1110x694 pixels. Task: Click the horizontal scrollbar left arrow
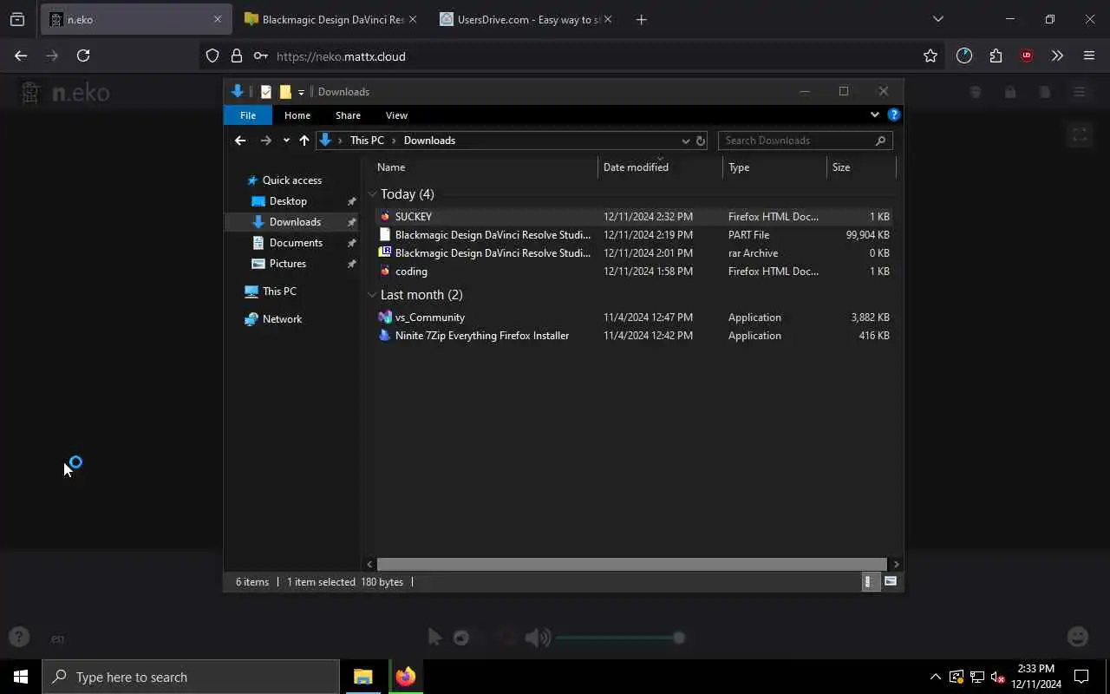click(370, 565)
